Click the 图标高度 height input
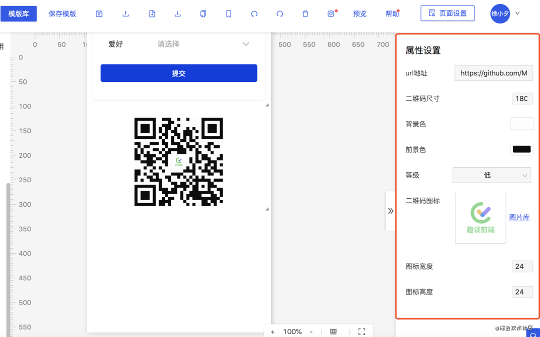The height and width of the screenshot is (337, 540). [x=522, y=292]
